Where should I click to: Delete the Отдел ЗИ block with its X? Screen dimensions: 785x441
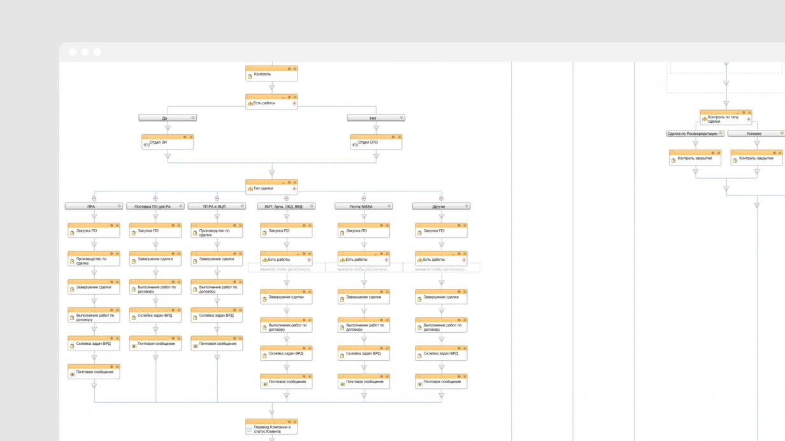(x=191, y=137)
